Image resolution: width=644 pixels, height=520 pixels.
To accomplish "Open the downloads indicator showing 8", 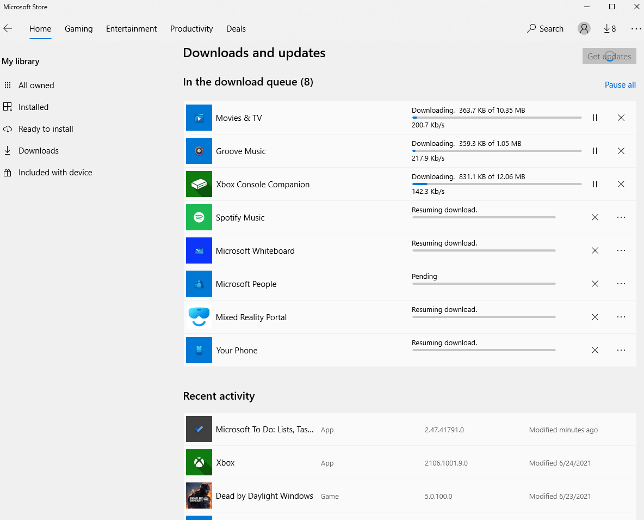I will click(x=610, y=28).
